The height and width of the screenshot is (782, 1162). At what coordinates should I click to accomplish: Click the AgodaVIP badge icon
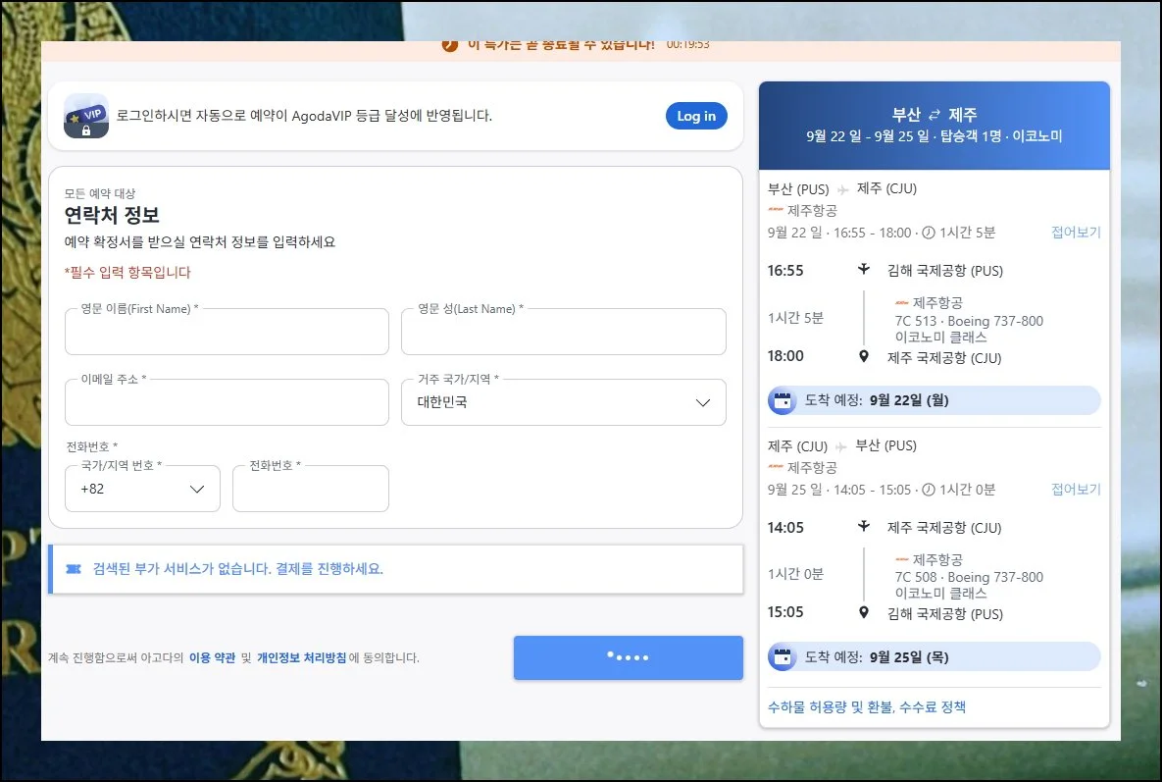(x=86, y=116)
